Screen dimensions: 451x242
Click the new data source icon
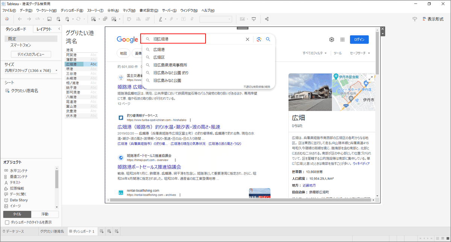click(58, 19)
